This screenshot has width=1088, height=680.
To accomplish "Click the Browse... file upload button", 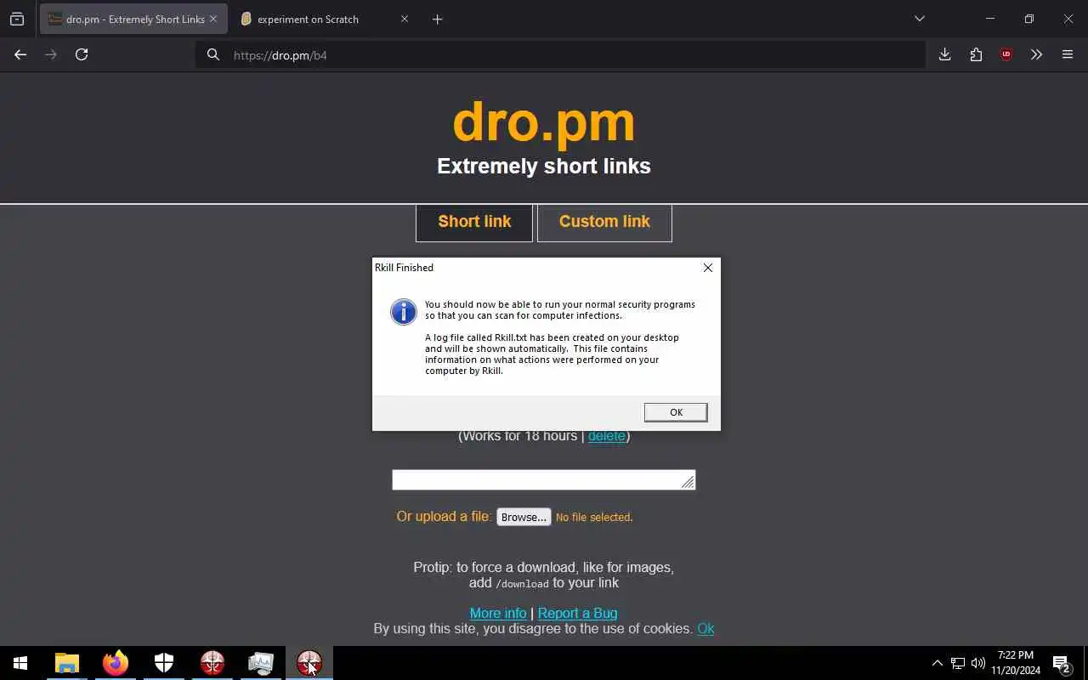I will point(524,517).
